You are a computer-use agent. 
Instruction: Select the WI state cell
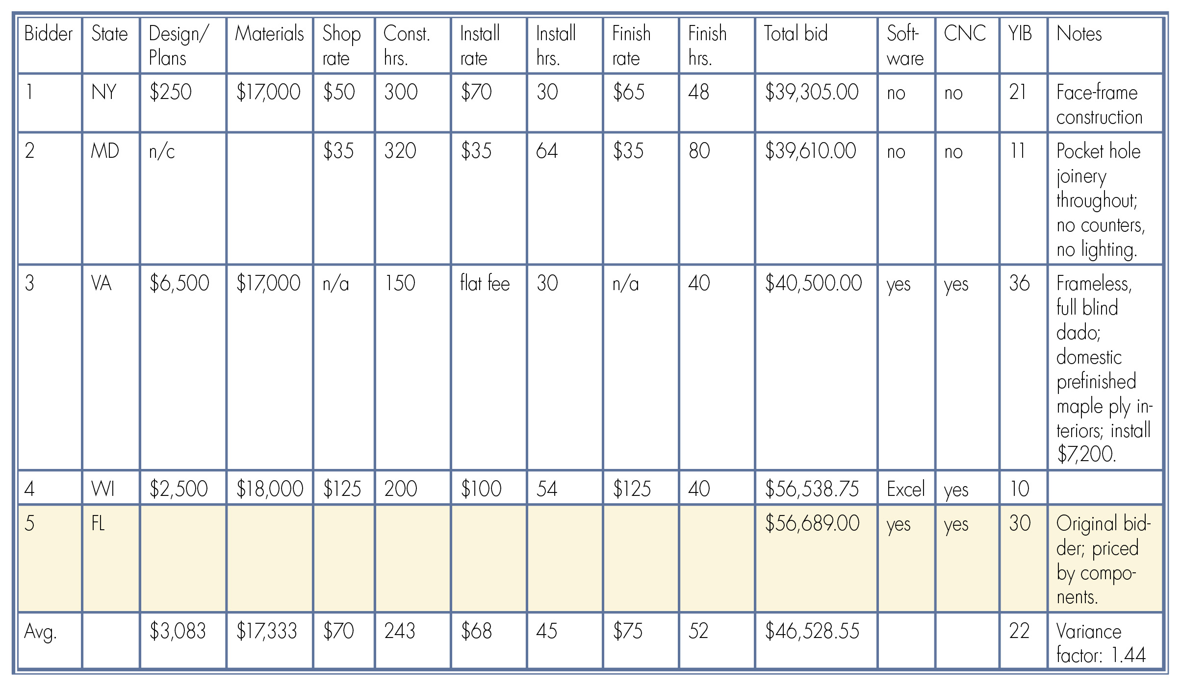(x=111, y=488)
